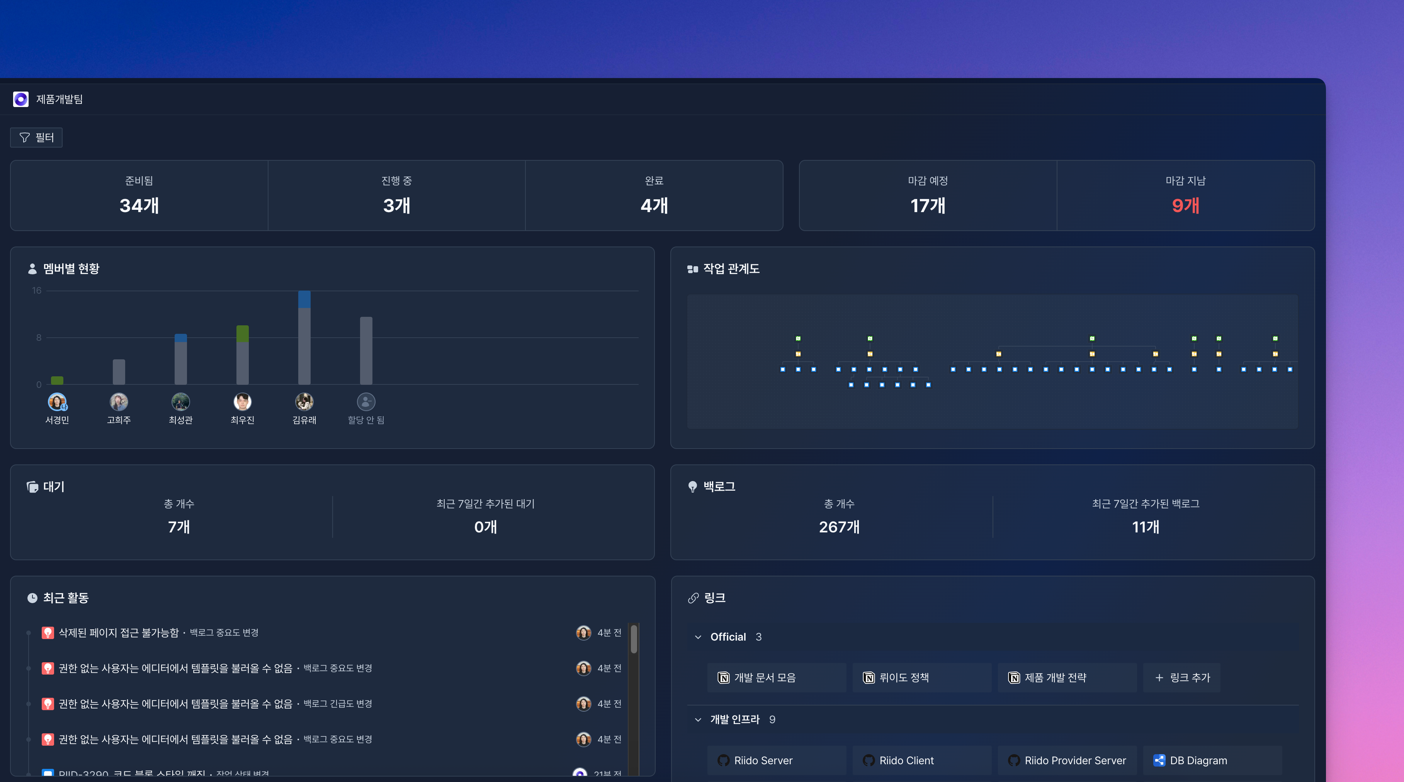This screenshot has height=782, width=1404.
Task: Select 최성관 member avatar
Action: tap(180, 402)
